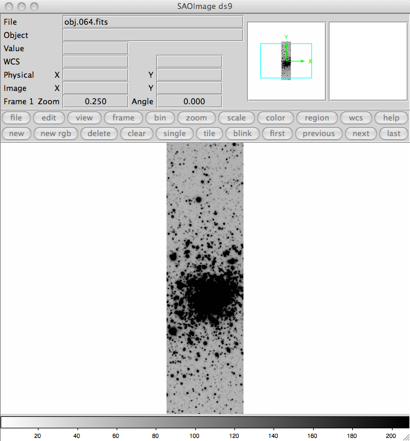This screenshot has height=441, width=410.
Task: Click the Zoom field showing 0.250
Action: pos(96,102)
